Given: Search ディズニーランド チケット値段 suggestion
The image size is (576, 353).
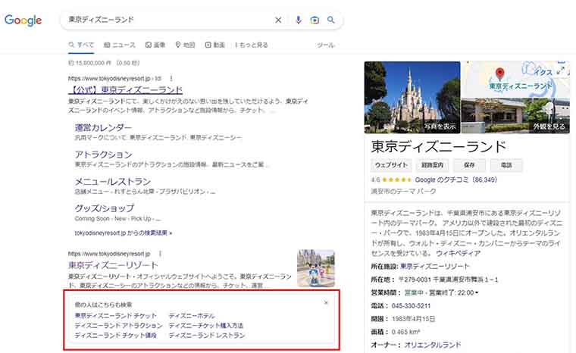Looking at the screenshot, I should coord(116,335).
